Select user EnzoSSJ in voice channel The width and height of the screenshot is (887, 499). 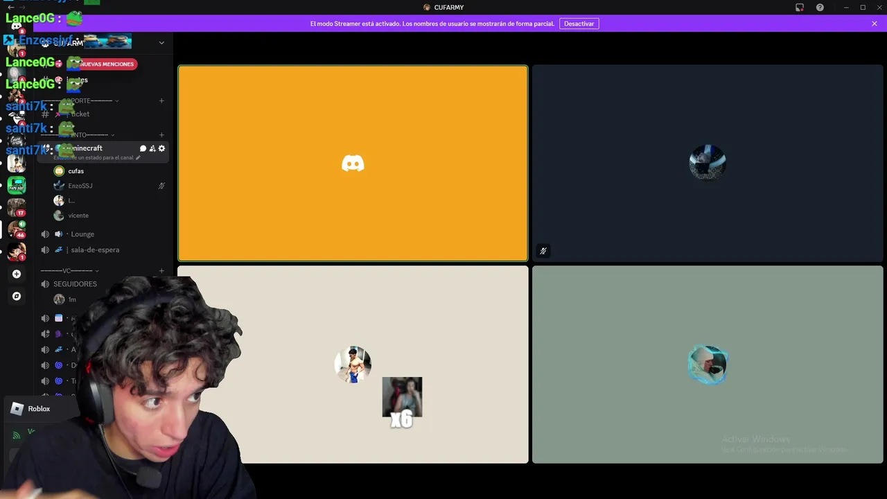click(x=80, y=186)
